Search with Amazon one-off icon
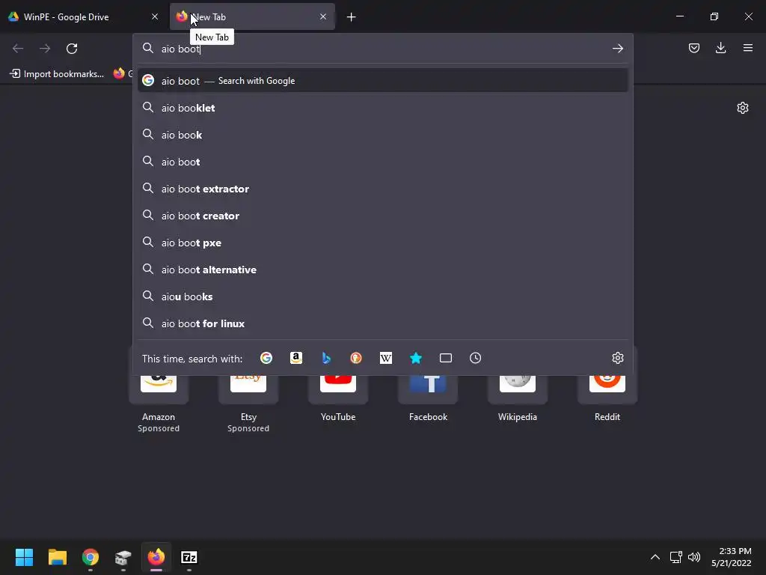 tap(296, 358)
